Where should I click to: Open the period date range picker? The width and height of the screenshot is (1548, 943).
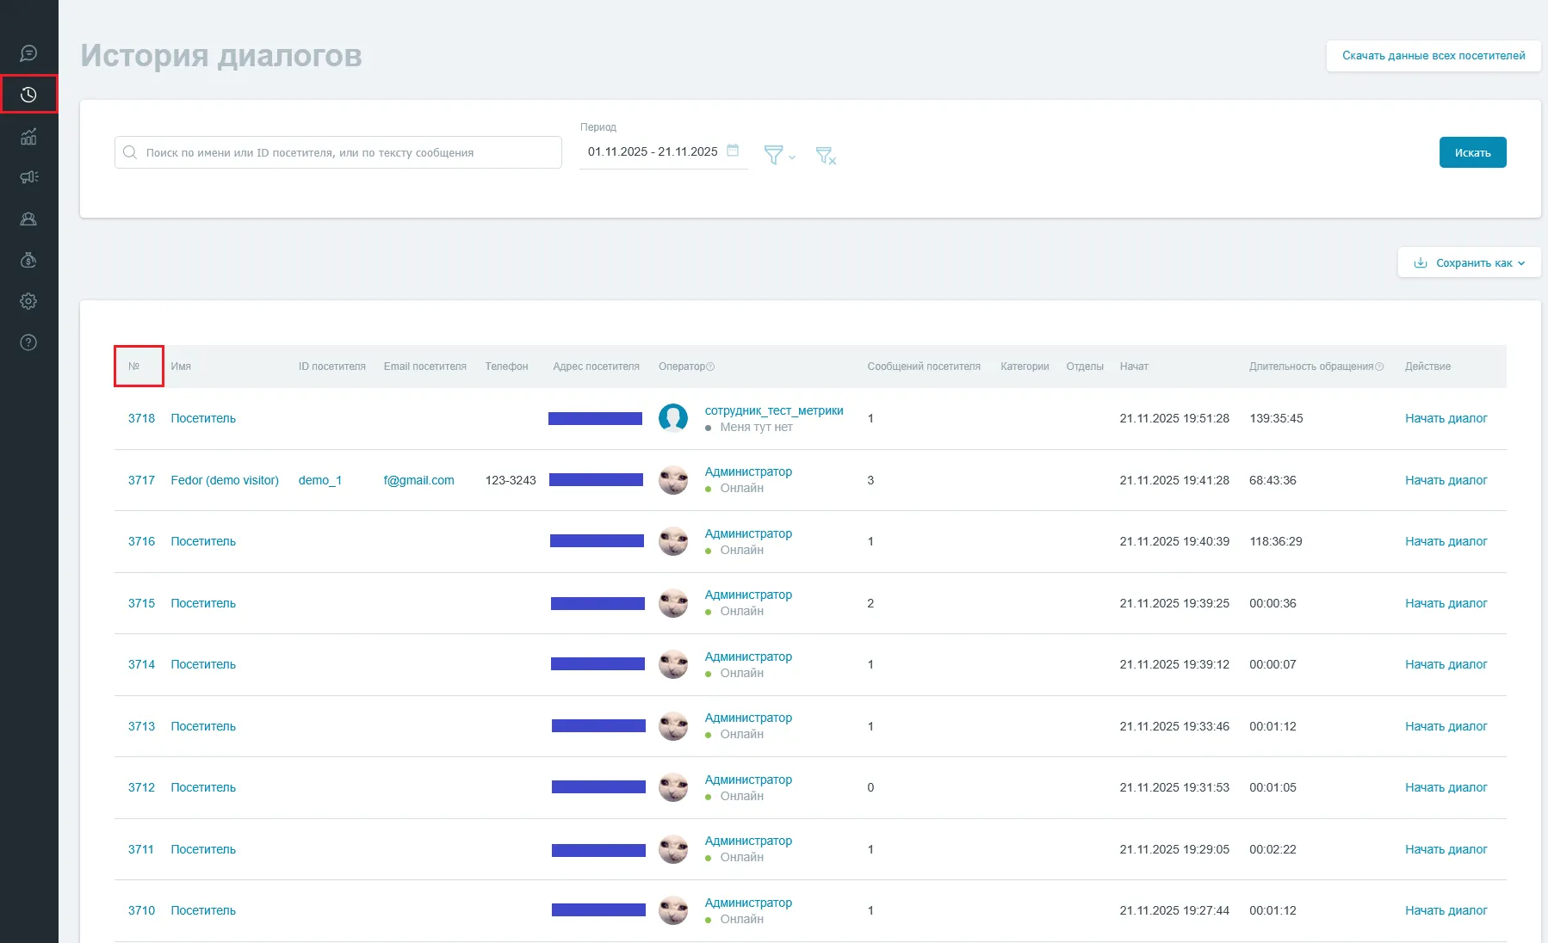[653, 151]
